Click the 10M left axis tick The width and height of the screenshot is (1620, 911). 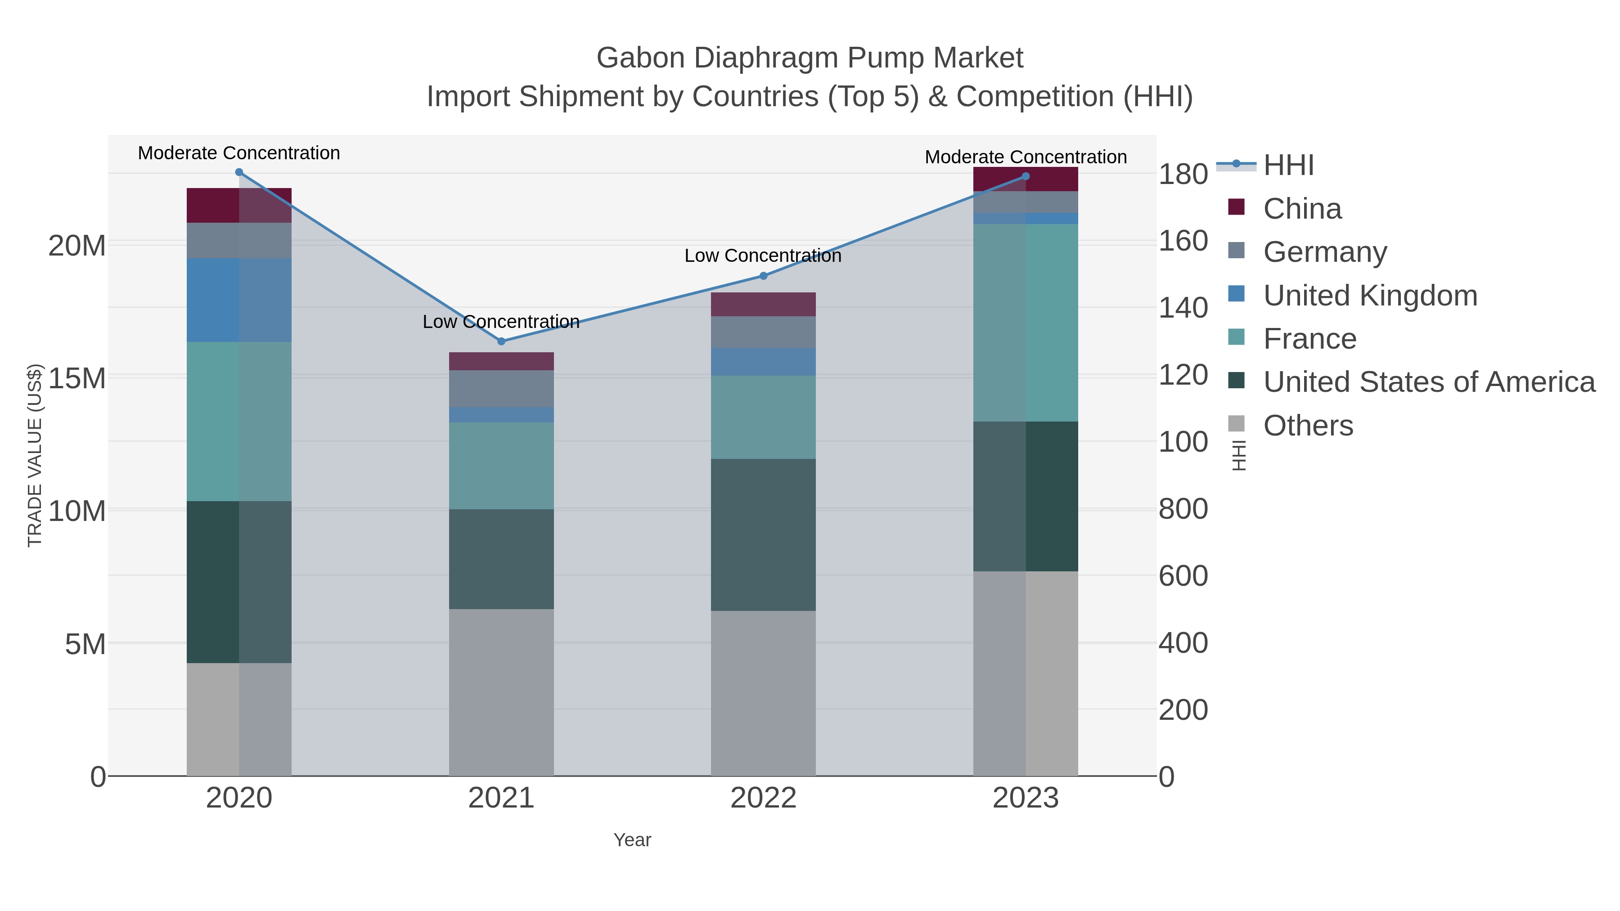76,512
